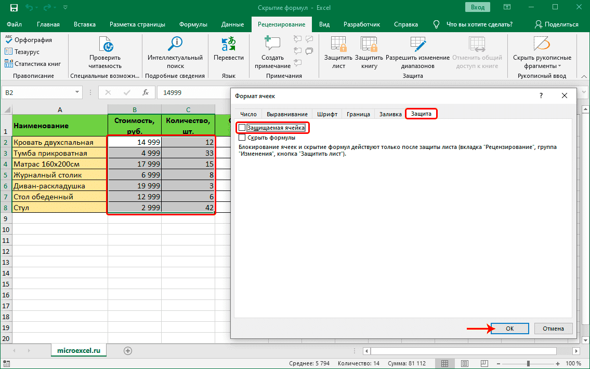Image resolution: width=590 pixels, height=369 pixels.
Task: Add a new sheet with plus button
Action: 127,351
